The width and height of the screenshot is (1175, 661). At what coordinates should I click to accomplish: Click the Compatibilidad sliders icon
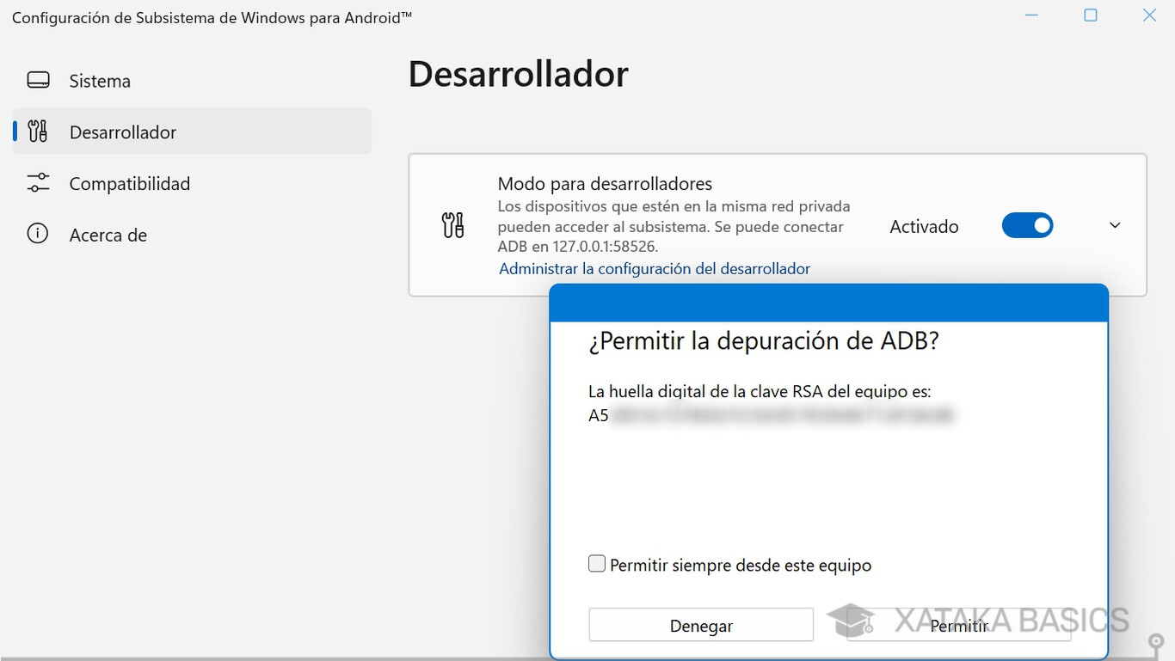pos(38,182)
